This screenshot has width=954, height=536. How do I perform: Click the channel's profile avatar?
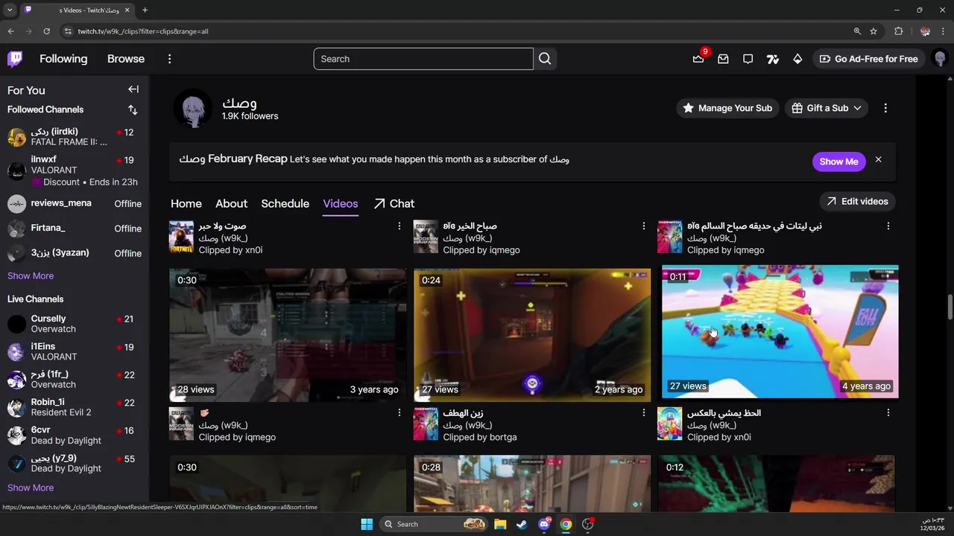click(192, 109)
